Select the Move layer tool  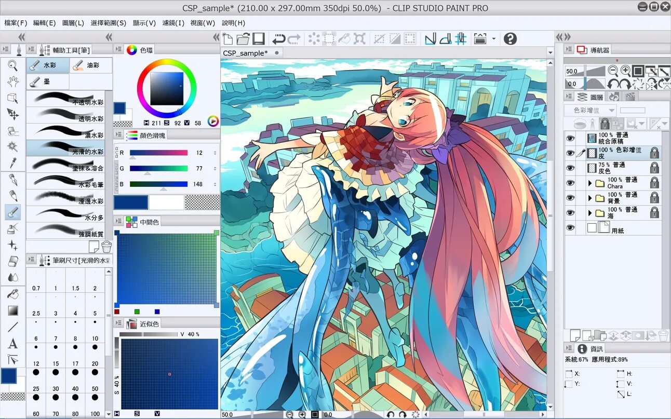point(12,114)
